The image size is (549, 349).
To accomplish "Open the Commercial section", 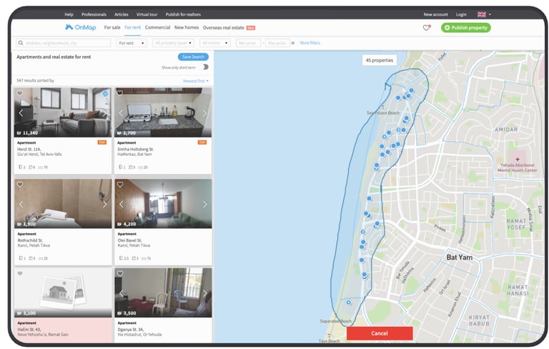I will click(157, 27).
